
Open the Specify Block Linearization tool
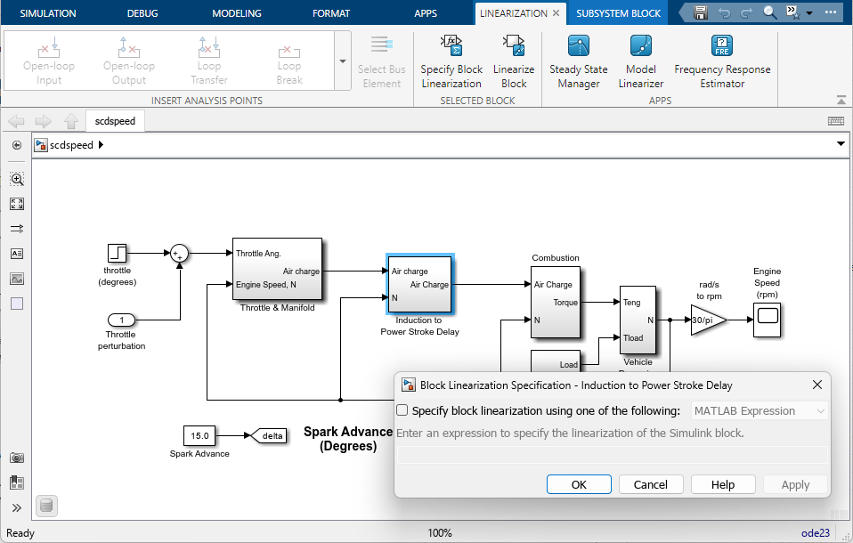pyautogui.click(x=451, y=61)
